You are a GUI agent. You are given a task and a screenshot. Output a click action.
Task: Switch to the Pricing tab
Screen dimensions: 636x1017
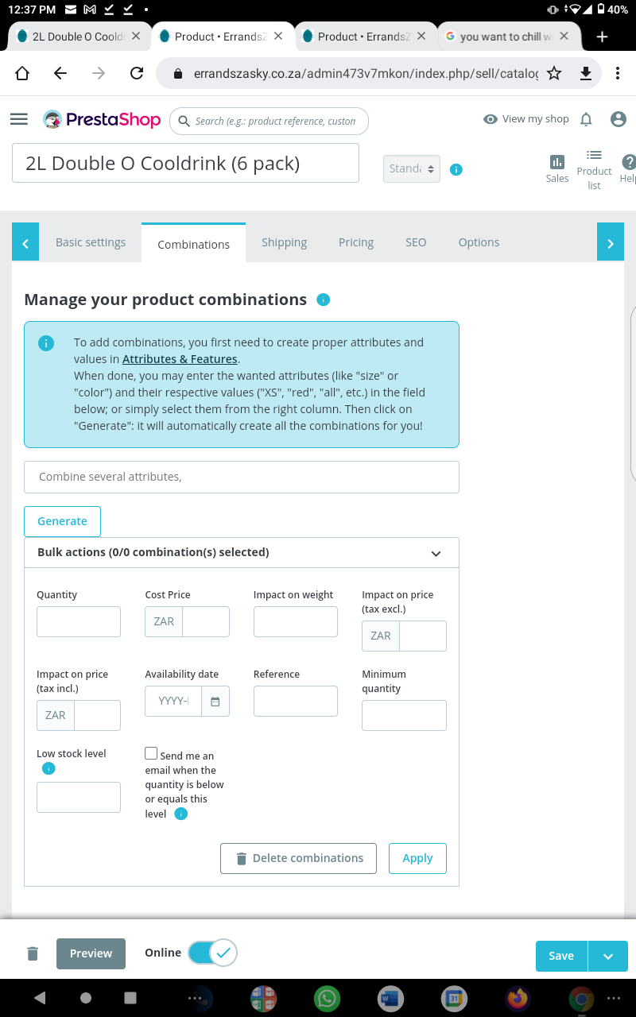coord(356,242)
